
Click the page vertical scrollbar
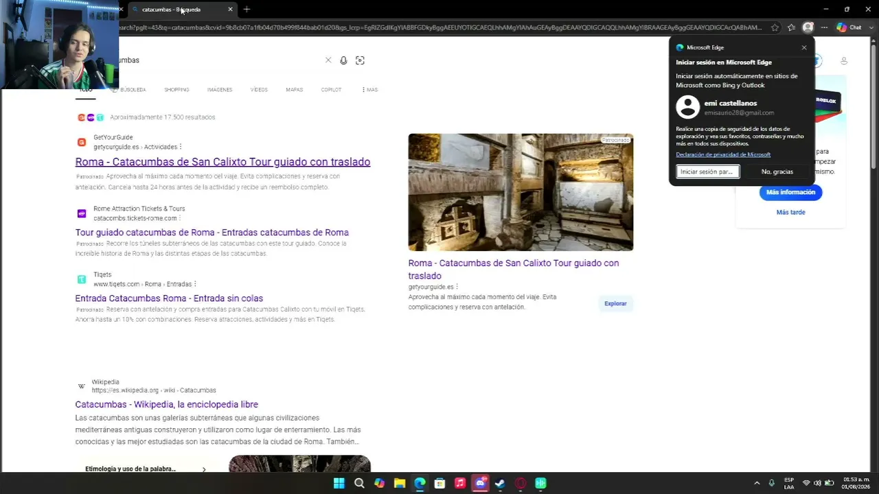pos(874,254)
